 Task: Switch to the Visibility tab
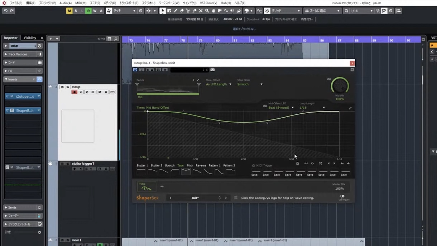(x=30, y=38)
